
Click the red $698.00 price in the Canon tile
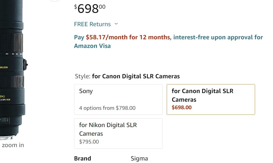tap(182, 108)
